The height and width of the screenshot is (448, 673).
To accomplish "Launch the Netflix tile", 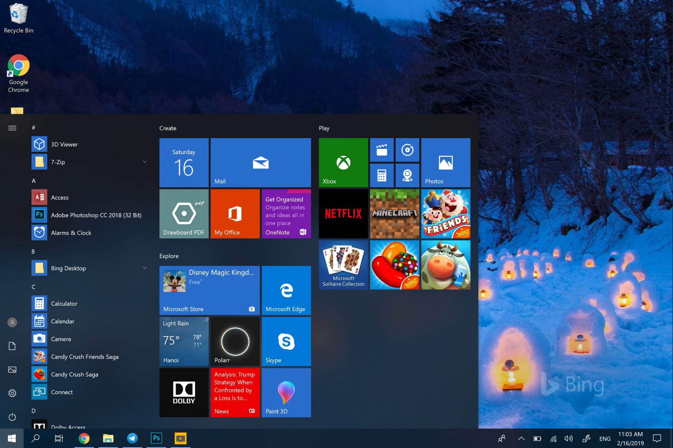I will point(343,213).
